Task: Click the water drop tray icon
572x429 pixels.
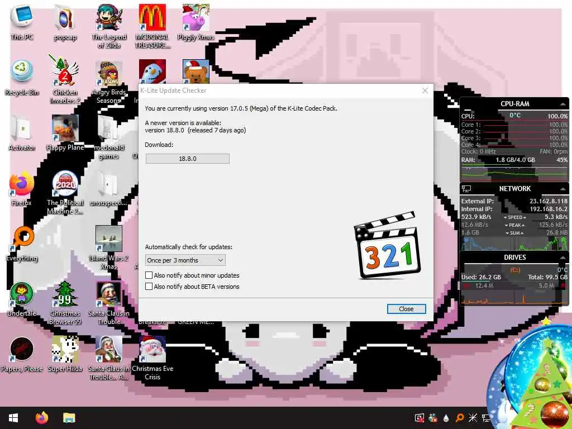Action: 446,418
